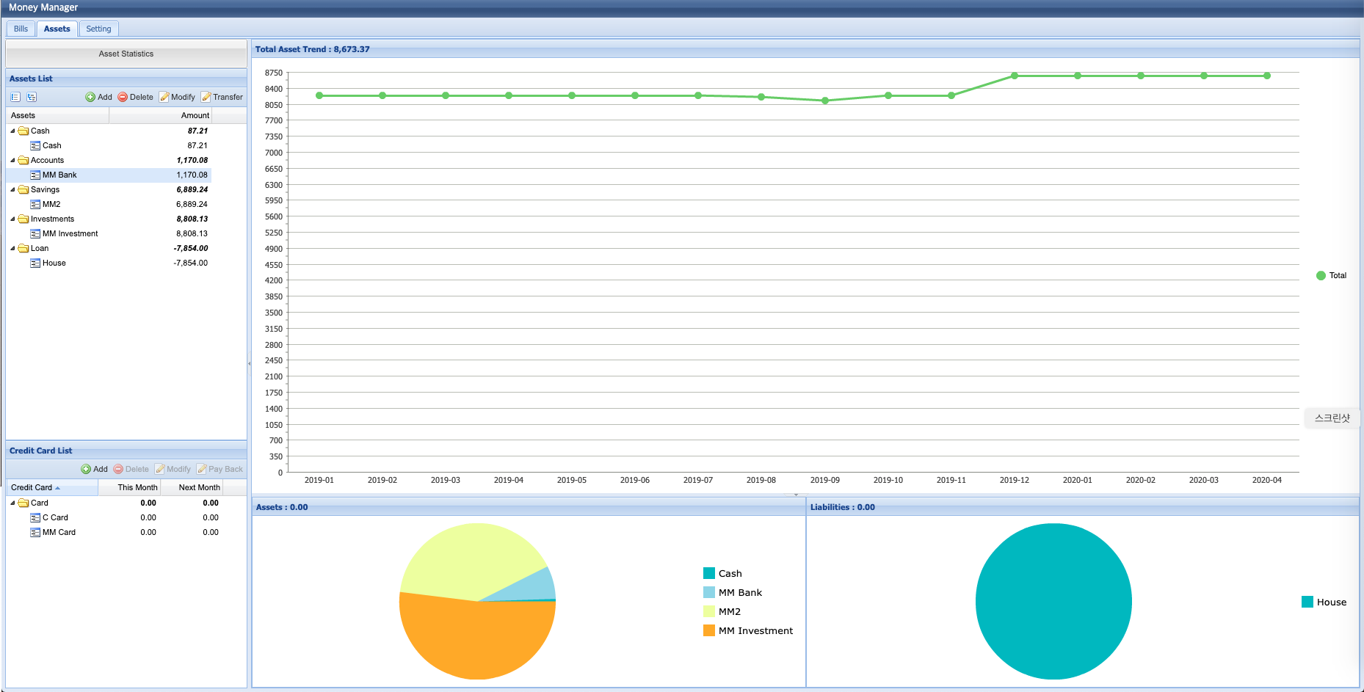Select the MM Investment account icon
1364x692 pixels.
(35, 233)
